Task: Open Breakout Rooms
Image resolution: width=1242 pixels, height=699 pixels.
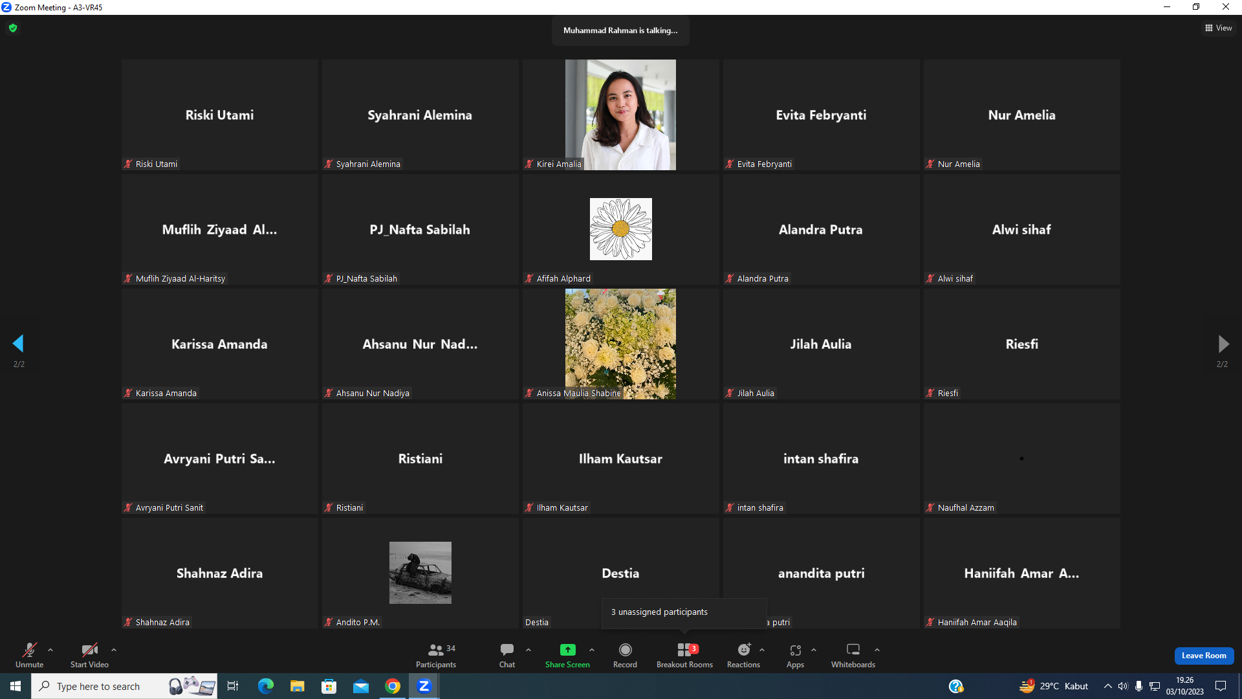Action: [684, 655]
